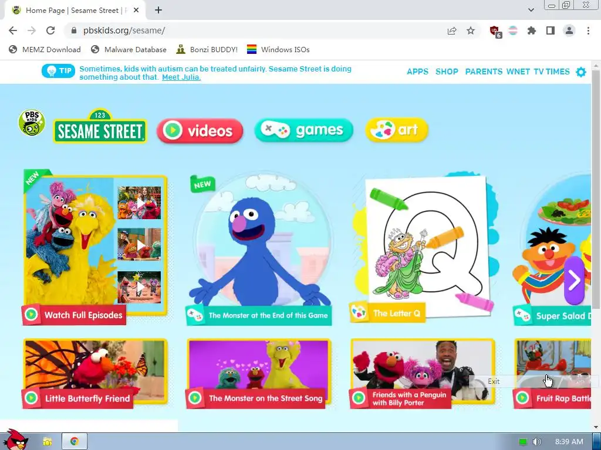This screenshot has width=601, height=450.
Task: Open the Extensions puzzle piece menu
Action: 531,30
